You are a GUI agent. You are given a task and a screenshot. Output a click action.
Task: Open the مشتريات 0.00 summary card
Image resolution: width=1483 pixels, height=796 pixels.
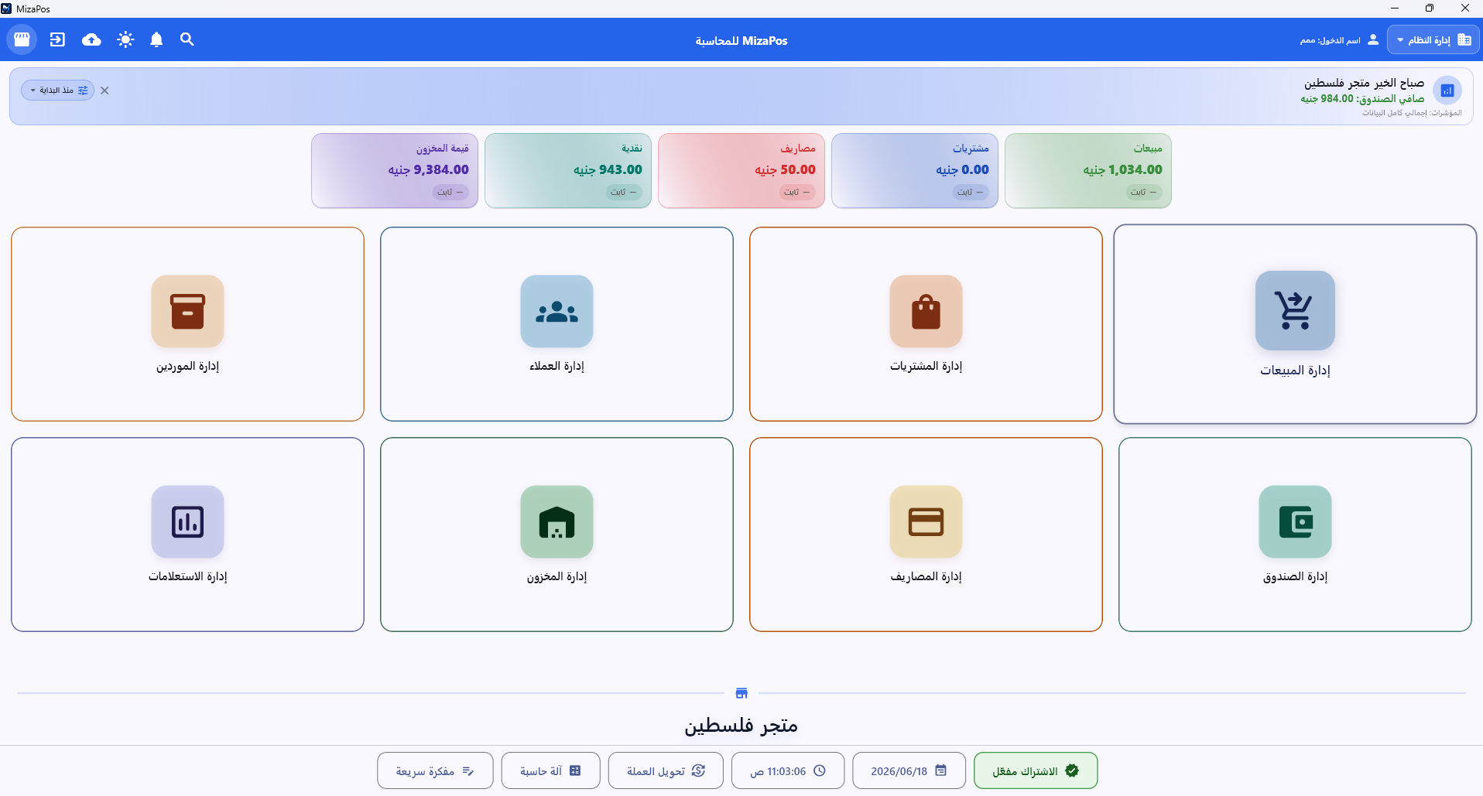914,171
